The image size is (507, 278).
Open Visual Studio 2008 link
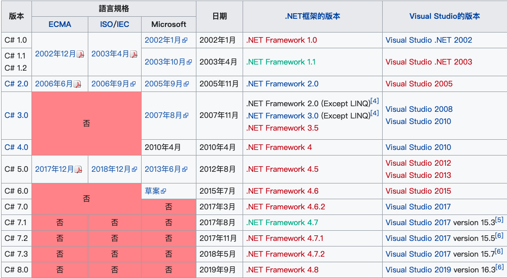pos(419,109)
